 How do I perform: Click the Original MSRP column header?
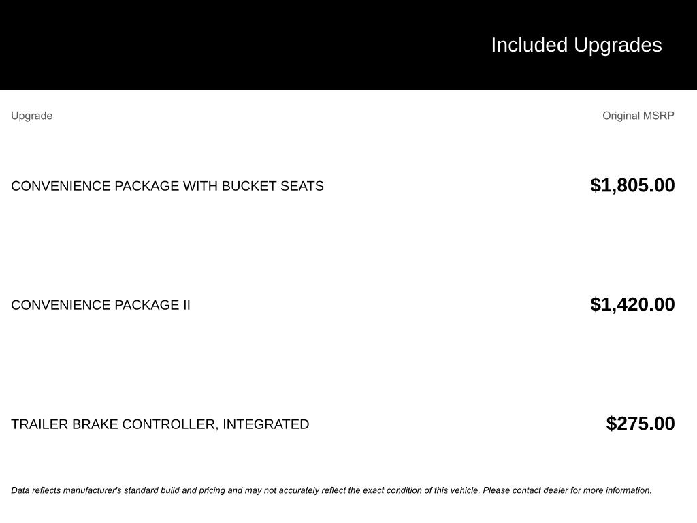coord(638,116)
